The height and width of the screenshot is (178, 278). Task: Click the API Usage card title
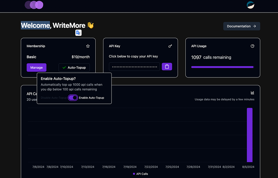[199, 46]
